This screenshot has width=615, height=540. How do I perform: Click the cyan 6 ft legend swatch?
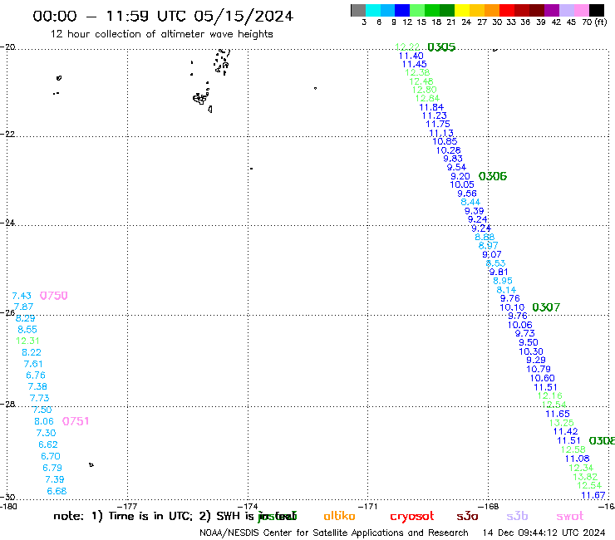(373, 10)
